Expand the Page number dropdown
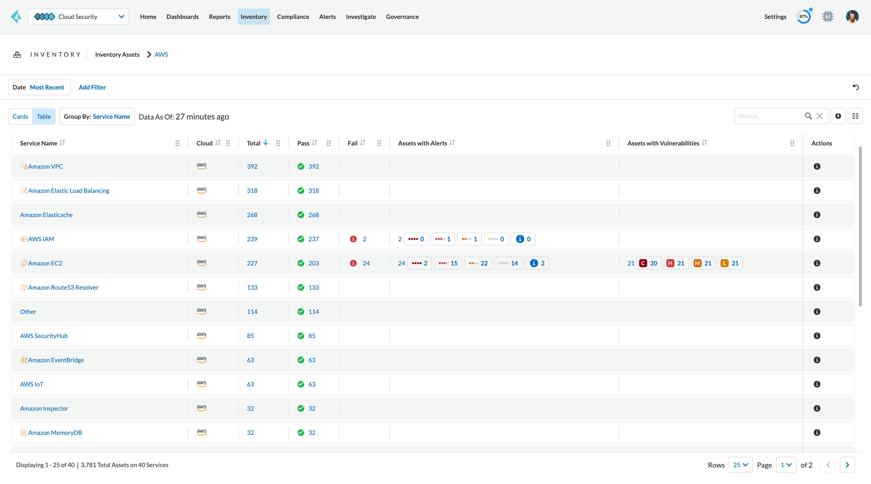The image size is (871, 484). [786, 465]
